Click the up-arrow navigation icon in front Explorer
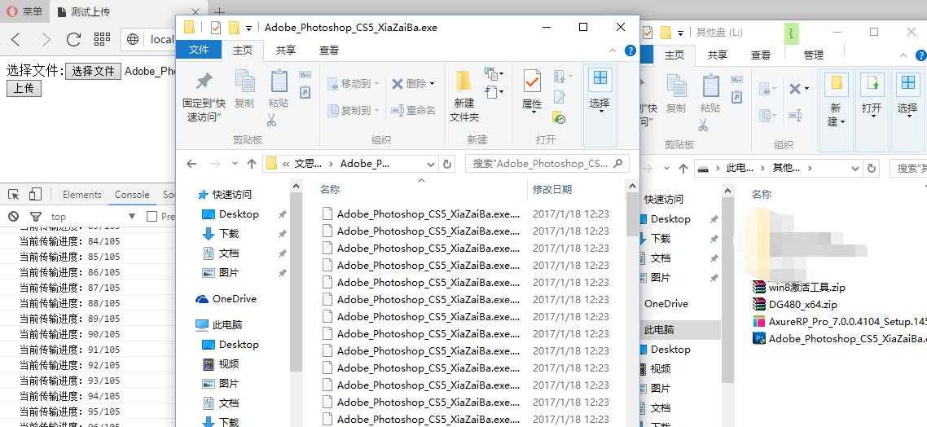Screen dimensions: 927x427 [251, 164]
